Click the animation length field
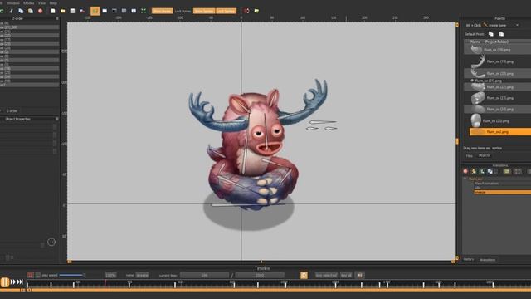This screenshot has height=299, width=531. click(260, 275)
